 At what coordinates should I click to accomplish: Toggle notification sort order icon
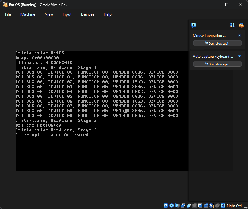tap(232, 25)
